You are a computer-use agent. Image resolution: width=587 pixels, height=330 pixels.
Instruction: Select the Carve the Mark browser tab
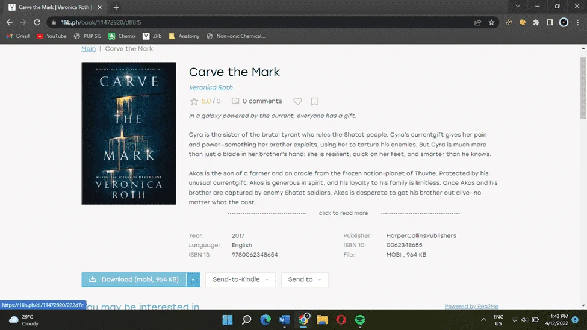pos(55,7)
